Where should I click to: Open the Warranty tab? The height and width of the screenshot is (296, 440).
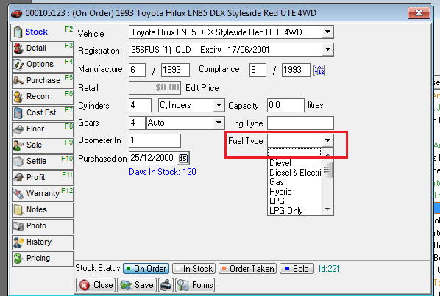(43, 194)
